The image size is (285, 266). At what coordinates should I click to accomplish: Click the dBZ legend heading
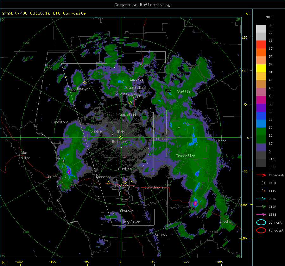(269, 17)
